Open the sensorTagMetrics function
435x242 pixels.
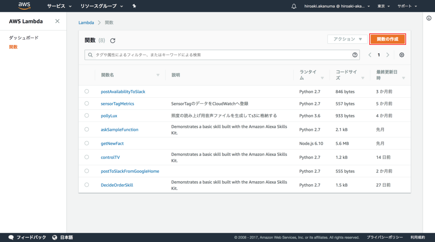(x=117, y=103)
